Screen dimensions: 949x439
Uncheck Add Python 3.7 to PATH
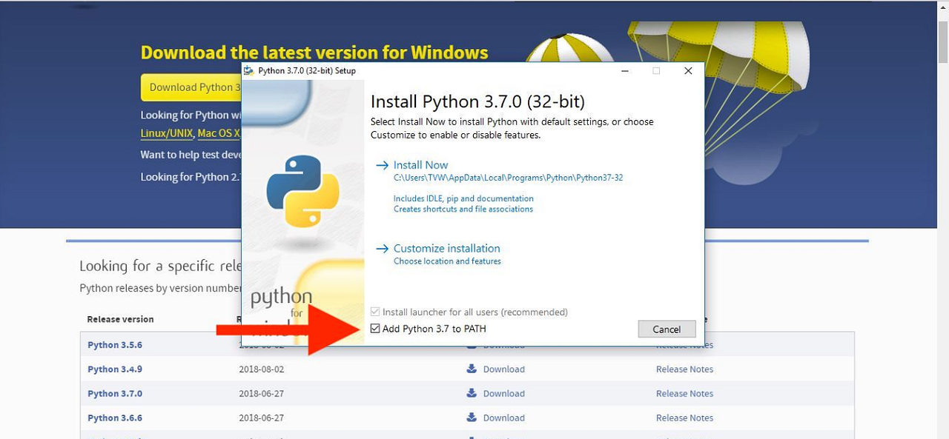coord(375,328)
